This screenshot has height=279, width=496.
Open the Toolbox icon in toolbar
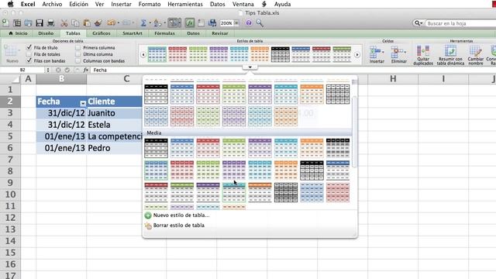[201, 22]
